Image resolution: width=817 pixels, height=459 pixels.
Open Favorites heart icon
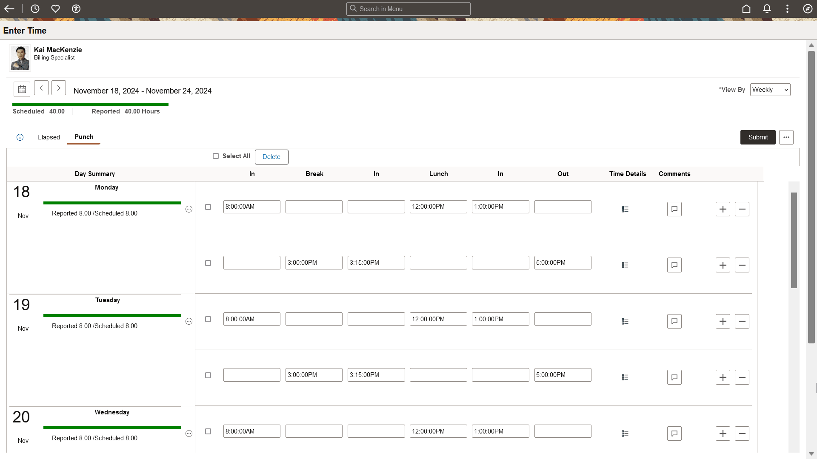click(x=55, y=9)
